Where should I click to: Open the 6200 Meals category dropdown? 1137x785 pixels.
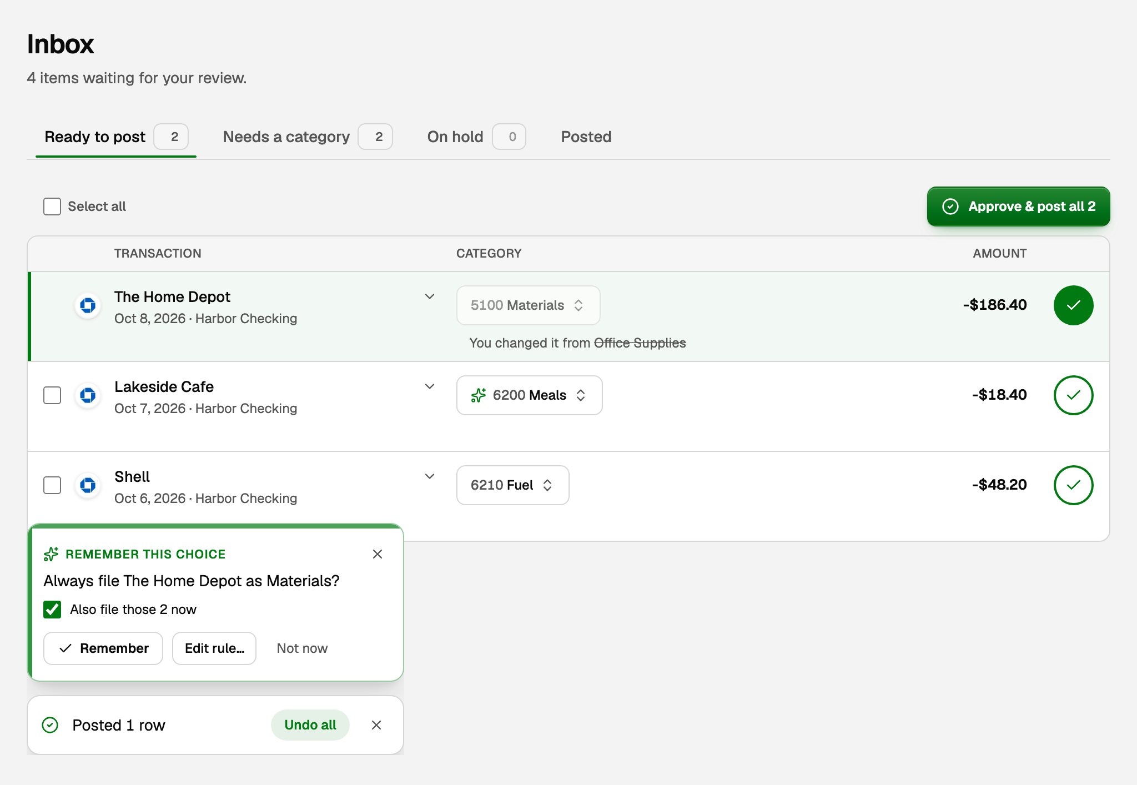pos(529,395)
